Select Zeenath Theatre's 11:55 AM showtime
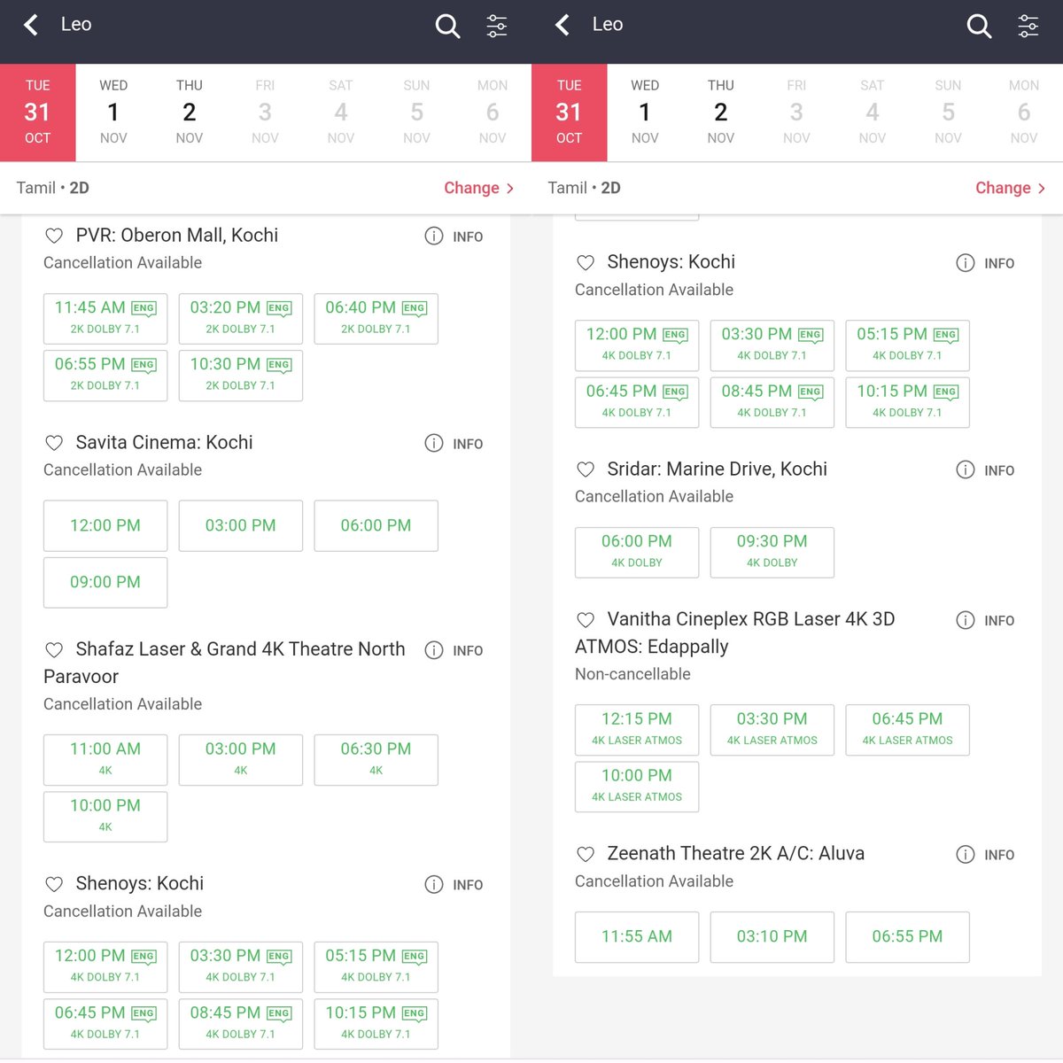 (x=637, y=937)
